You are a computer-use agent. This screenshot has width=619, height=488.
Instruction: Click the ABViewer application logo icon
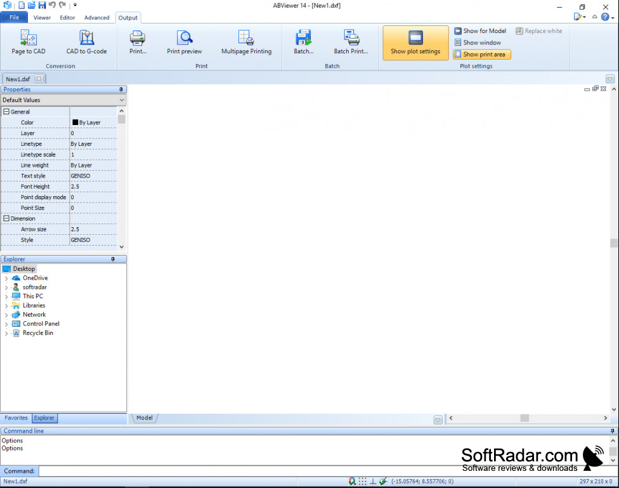coord(8,5)
